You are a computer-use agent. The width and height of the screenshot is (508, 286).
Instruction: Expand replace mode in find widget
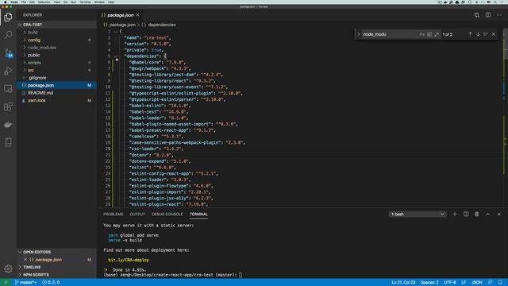tap(358, 34)
